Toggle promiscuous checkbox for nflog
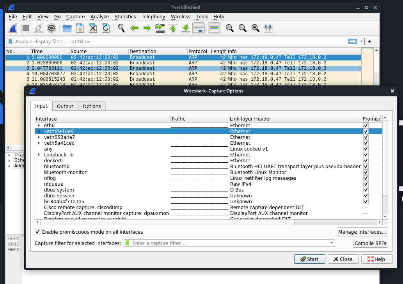Image resolution: width=403 pixels, height=284 pixels. tap(366, 178)
